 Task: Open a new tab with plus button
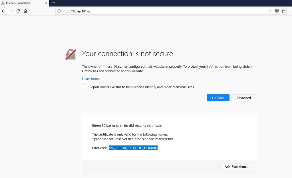click(x=53, y=3)
